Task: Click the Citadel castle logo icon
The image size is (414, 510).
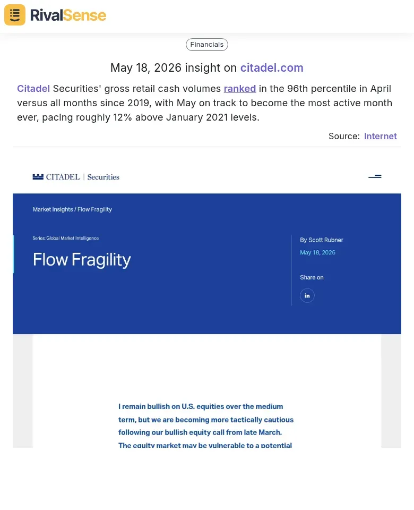Action: click(38, 176)
